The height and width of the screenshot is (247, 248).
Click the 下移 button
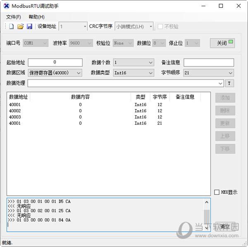(x=225, y=149)
